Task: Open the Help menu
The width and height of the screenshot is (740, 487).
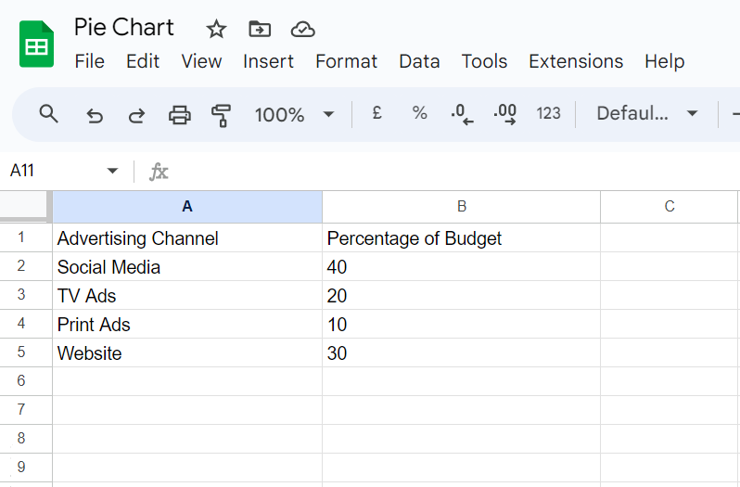Action: coord(665,61)
